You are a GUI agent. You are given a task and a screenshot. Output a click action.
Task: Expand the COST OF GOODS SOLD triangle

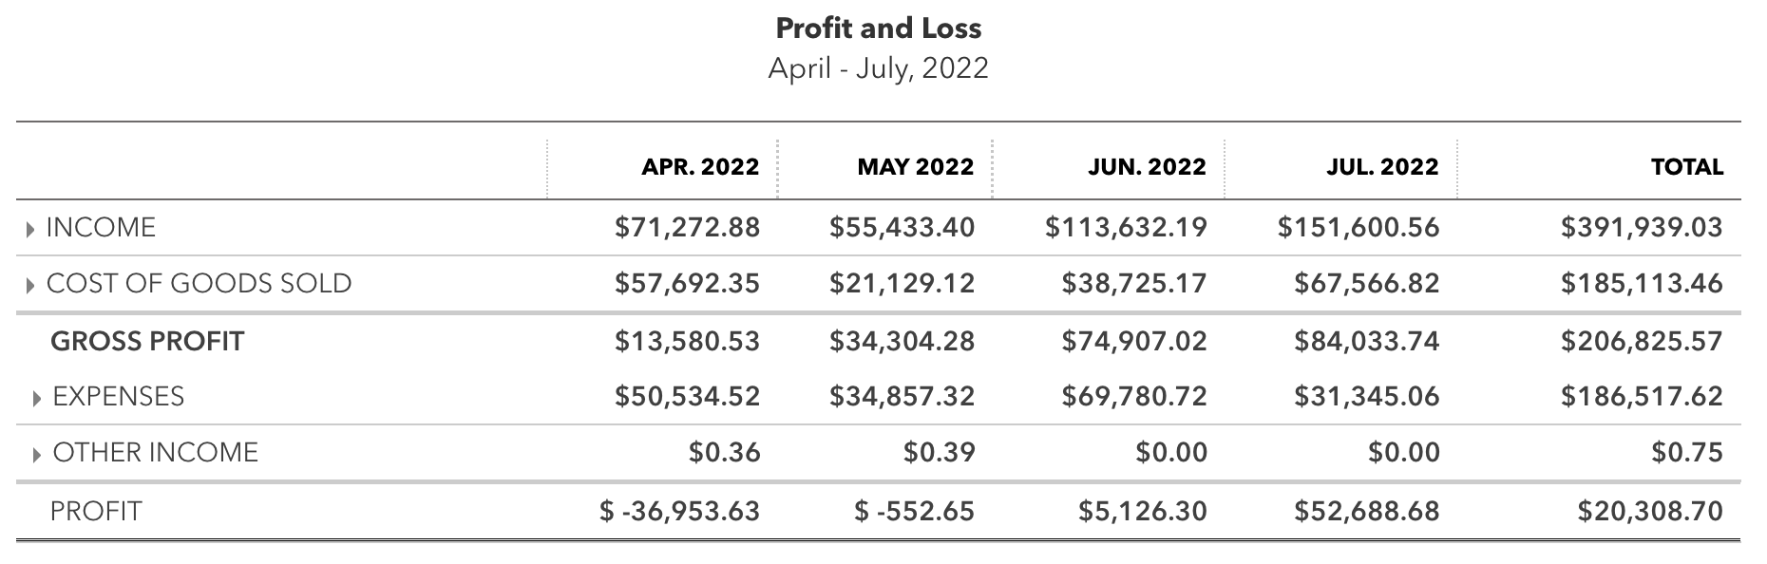[x=31, y=284]
